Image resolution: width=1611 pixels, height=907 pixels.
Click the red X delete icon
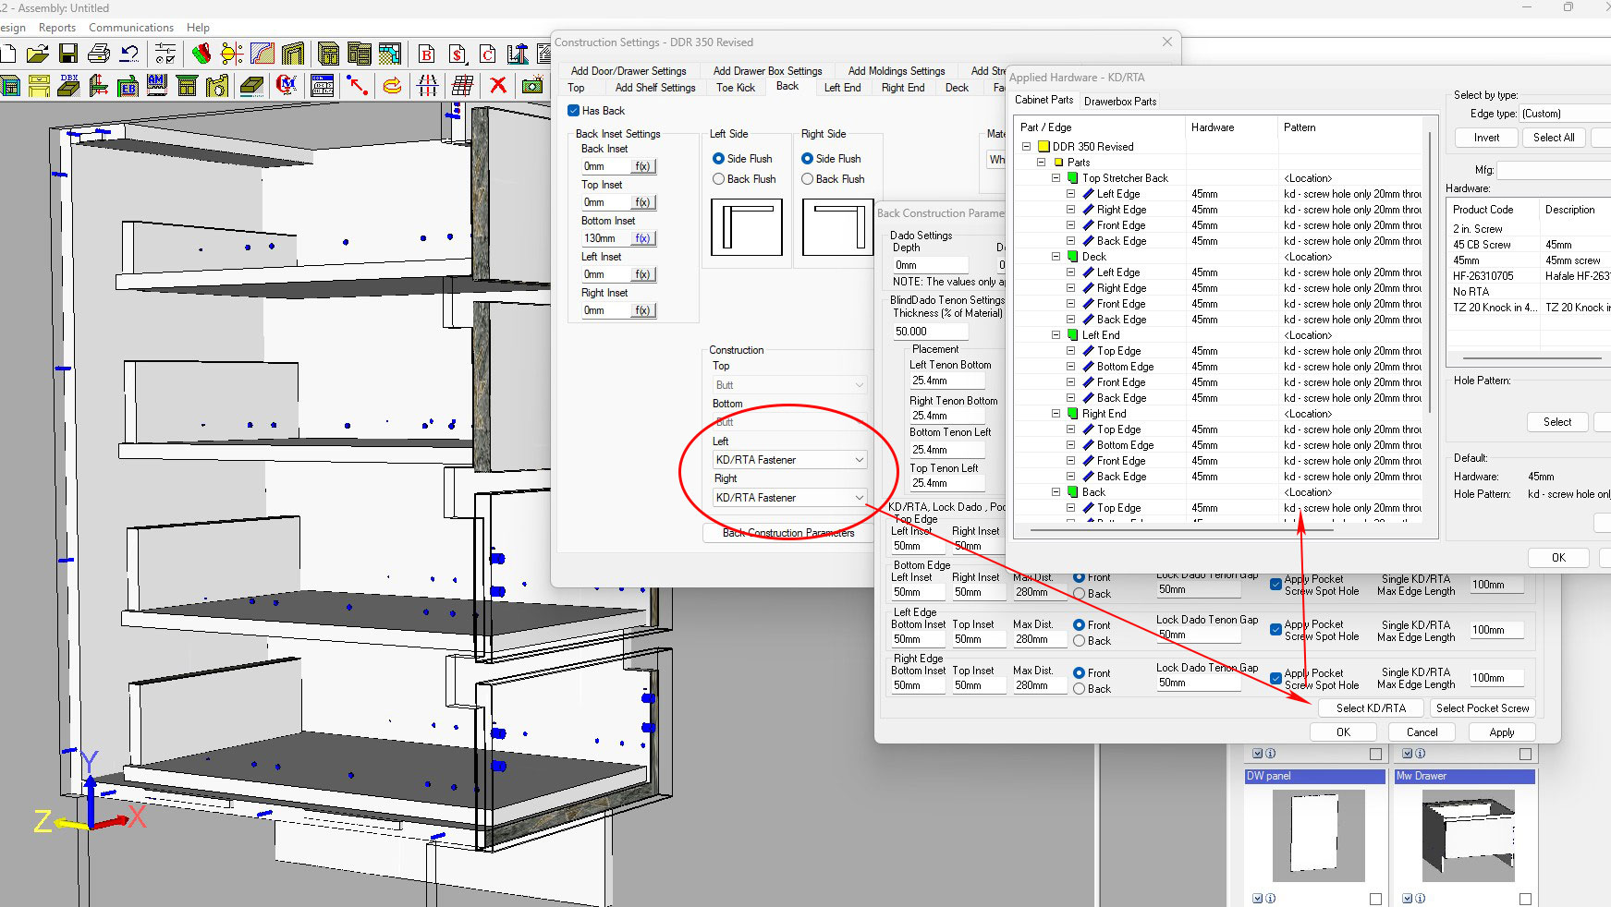click(498, 86)
